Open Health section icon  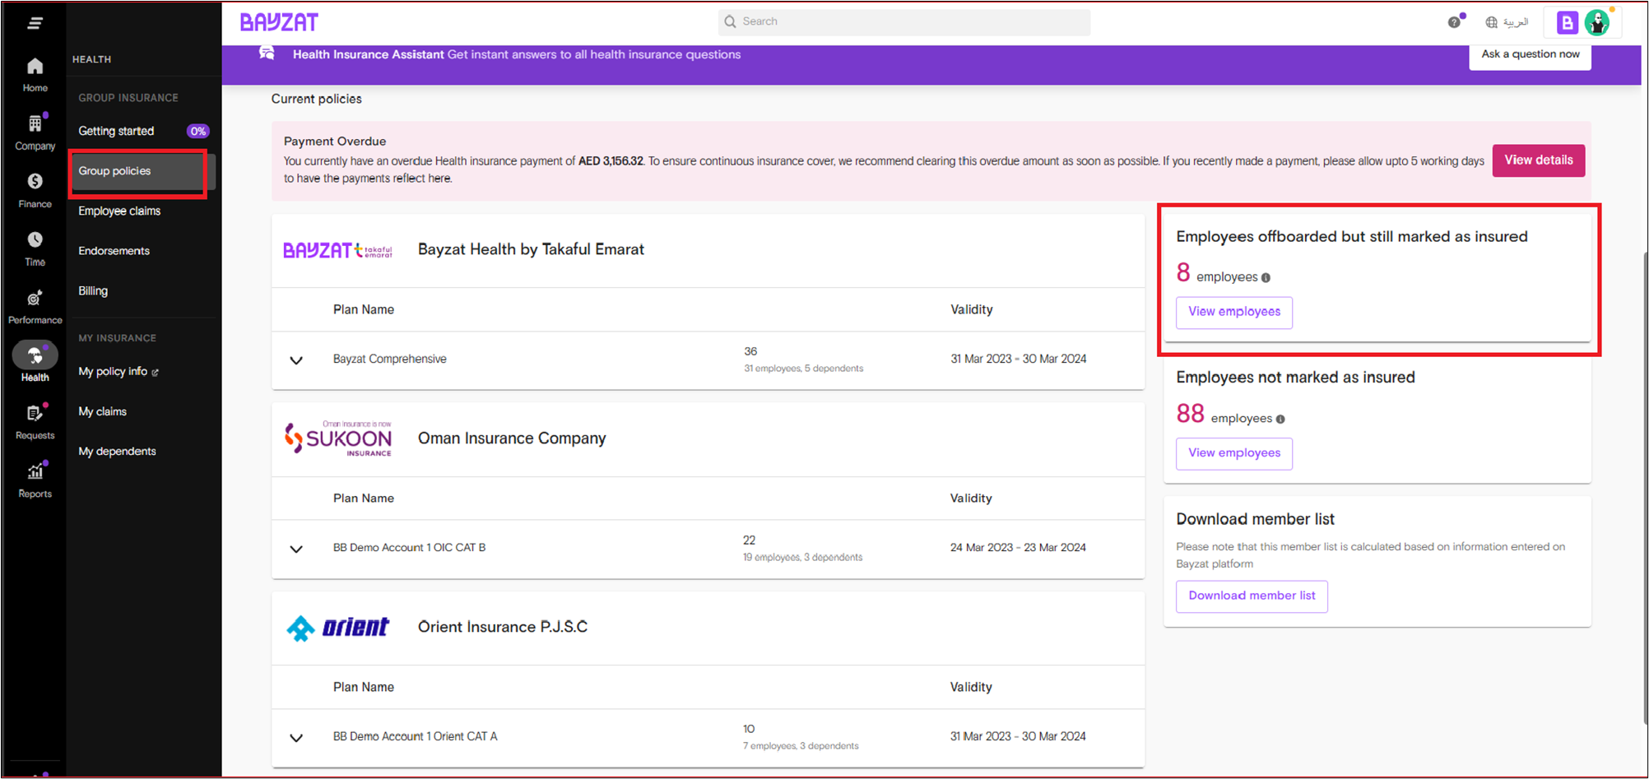[x=35, y=363]
